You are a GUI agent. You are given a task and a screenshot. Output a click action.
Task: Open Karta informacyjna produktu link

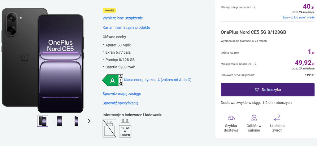(x=126, y=27)
